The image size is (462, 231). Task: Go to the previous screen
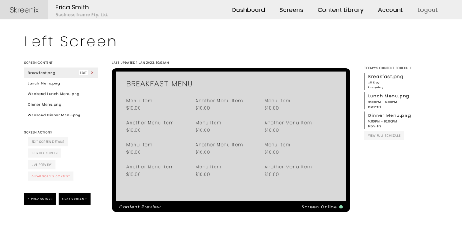(x=40, y=199)
